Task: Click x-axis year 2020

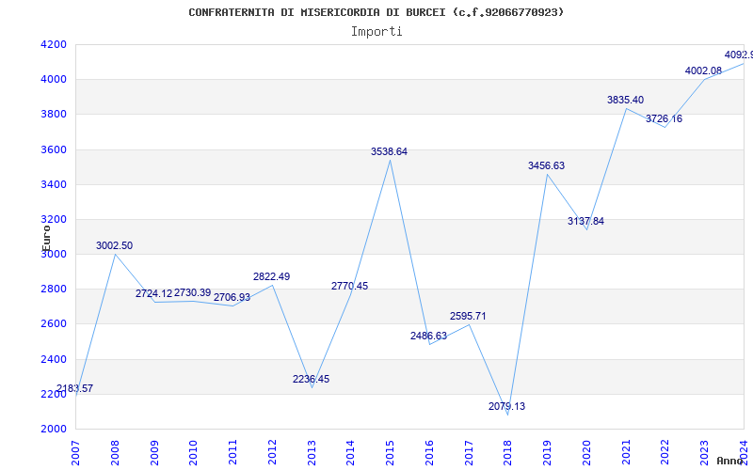Action: [586, 452]
